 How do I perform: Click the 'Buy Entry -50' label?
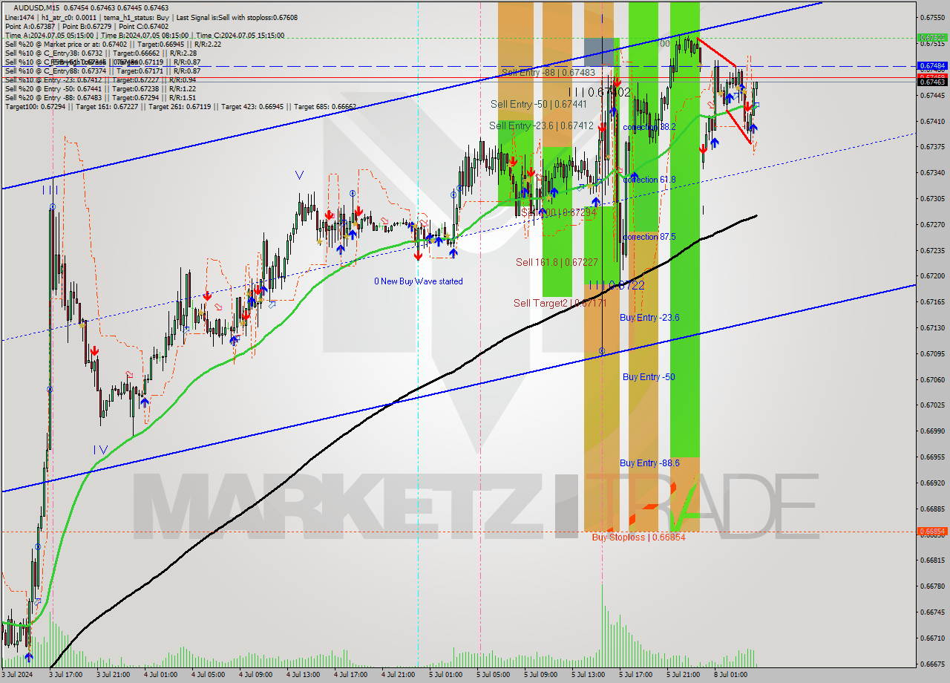coord(649,377)
